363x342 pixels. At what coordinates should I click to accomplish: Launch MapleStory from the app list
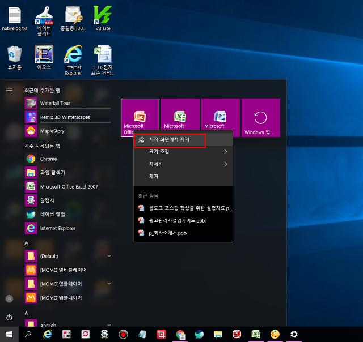point(68,131)
